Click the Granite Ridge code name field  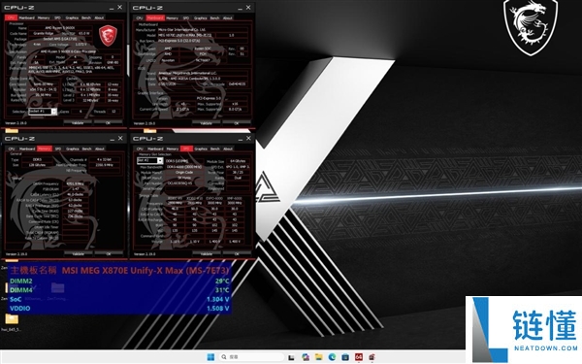pyautogui.click(x=44, y=33)
